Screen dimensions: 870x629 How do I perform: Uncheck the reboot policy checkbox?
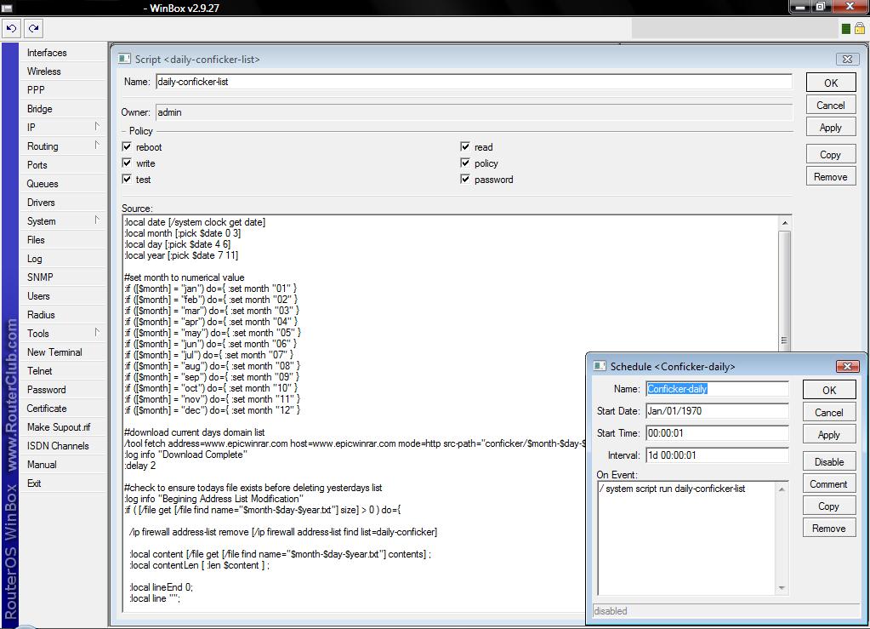128,146
